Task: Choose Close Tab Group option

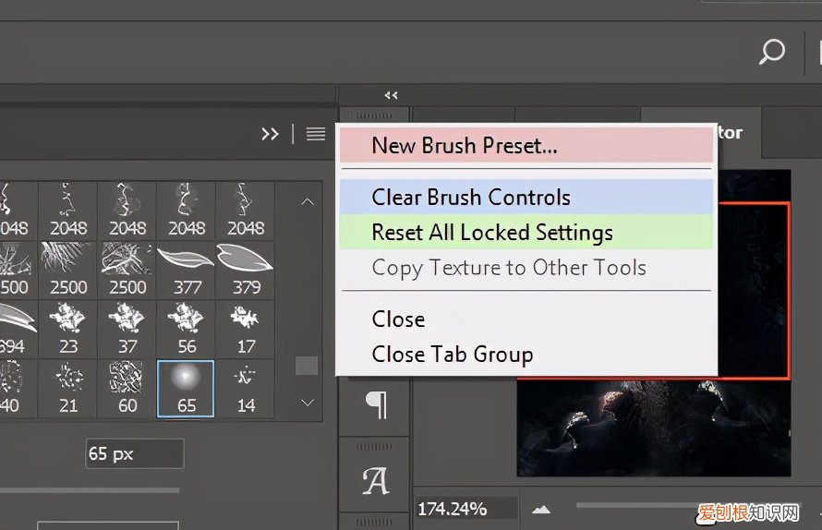Action: coord(452,355)
